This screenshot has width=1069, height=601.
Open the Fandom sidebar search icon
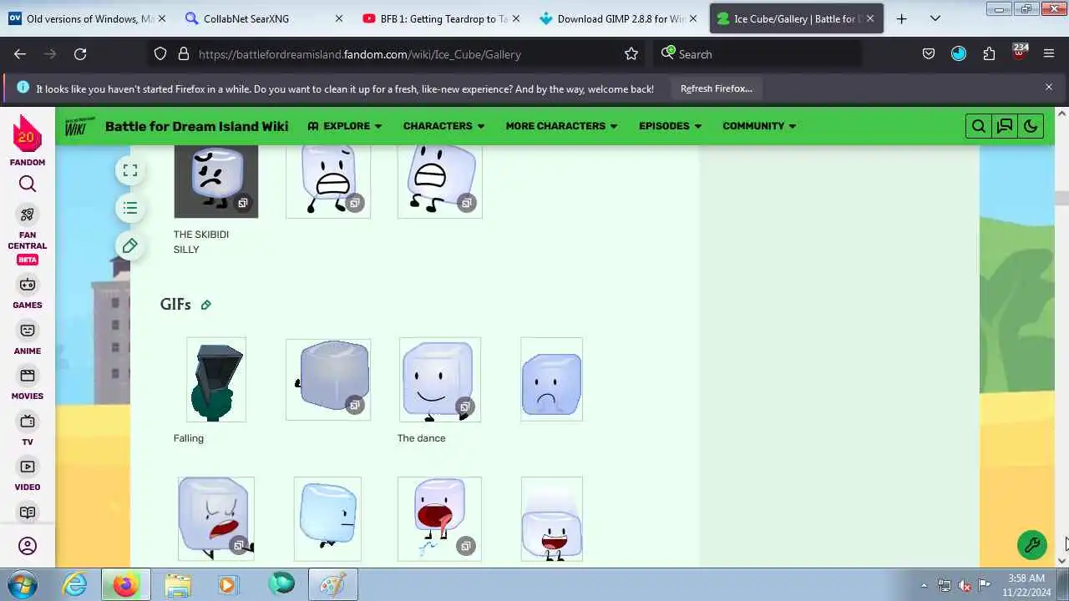(x=28, y=184)
